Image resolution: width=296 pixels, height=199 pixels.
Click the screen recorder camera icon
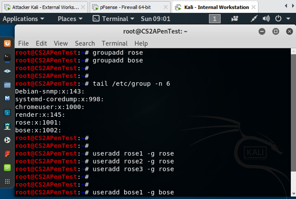tap(235, 19)
